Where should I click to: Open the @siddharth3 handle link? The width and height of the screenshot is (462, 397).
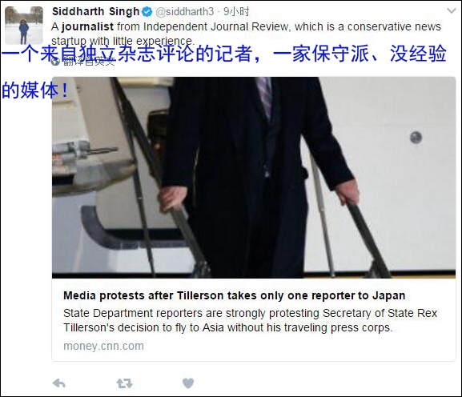pos(184,12)
